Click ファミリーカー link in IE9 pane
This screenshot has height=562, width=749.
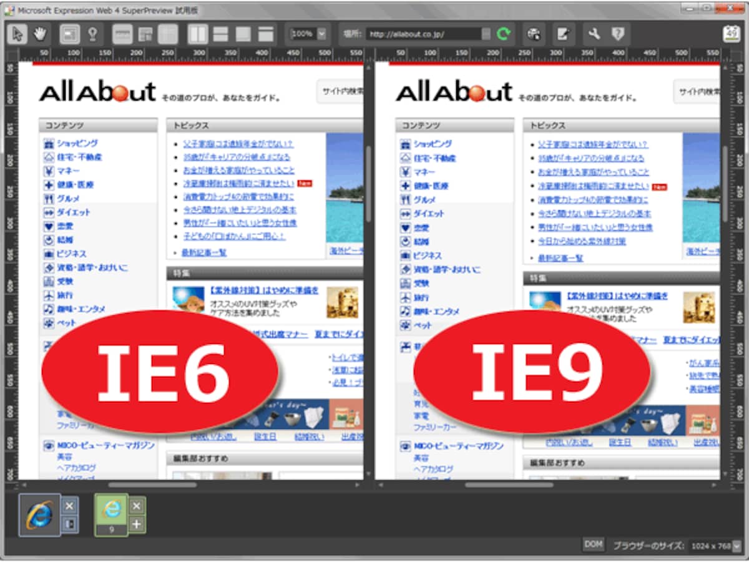pos(435,428)
